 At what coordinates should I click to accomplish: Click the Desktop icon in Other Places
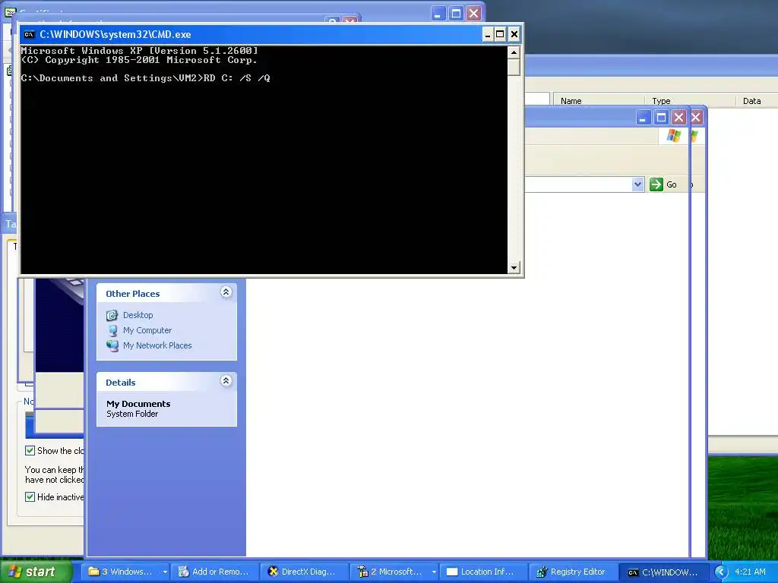(112, 315)
